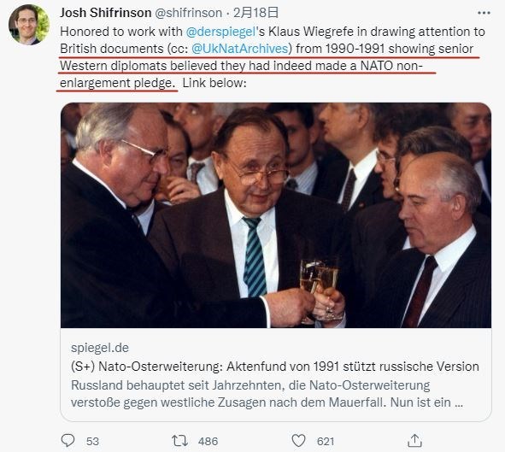Open the linked article preview photo
The height and width of the screenshot is (452, 505).
pyautogui.click(x=276, y=215)
